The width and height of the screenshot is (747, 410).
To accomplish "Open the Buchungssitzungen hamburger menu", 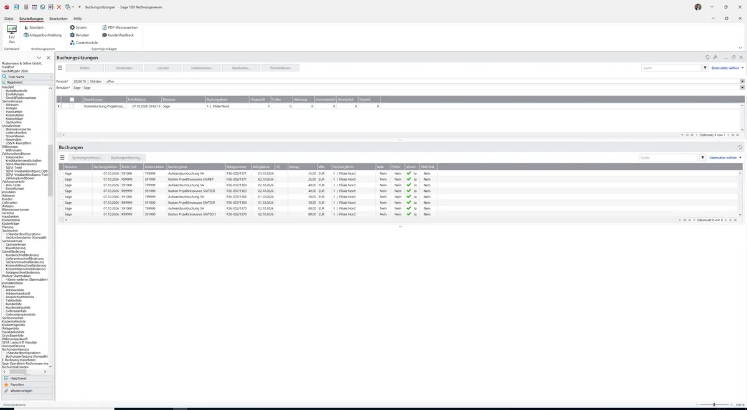I will [60, 68].
